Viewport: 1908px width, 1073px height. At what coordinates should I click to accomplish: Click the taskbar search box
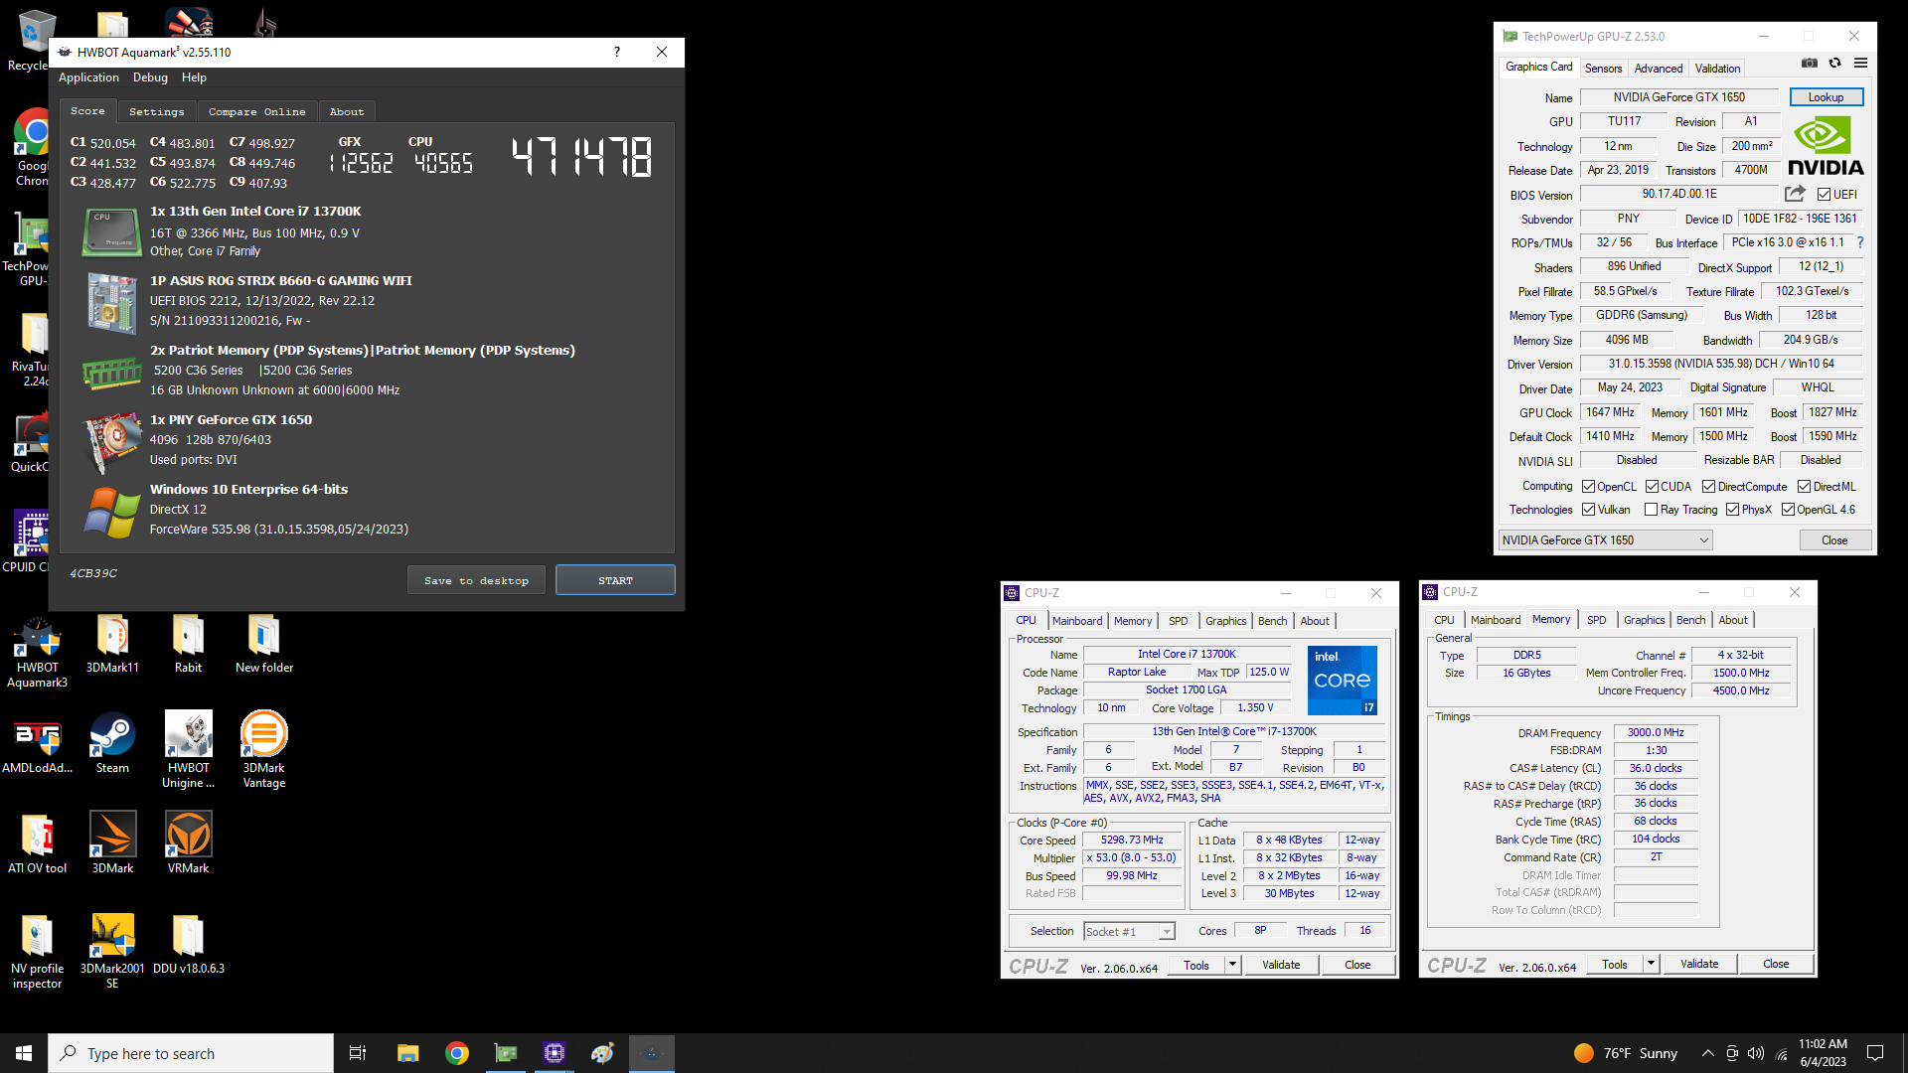coord(191,1053)
